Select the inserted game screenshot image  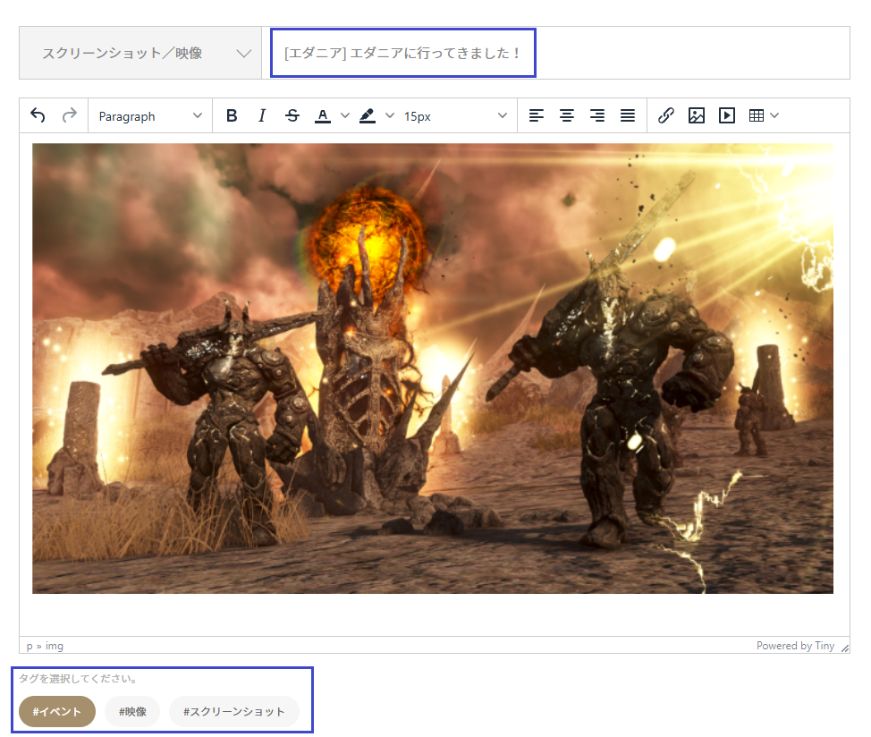(x=433, y=368)
